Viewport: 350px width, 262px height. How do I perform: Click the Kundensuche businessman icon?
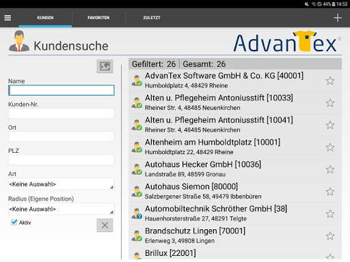click(x=19, y=41)
